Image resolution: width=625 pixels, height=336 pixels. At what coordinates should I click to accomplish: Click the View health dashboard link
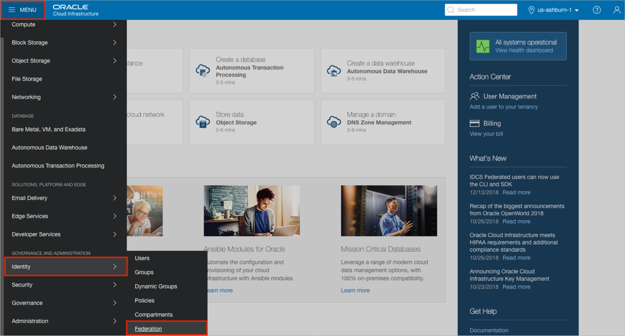coord(524,51)
